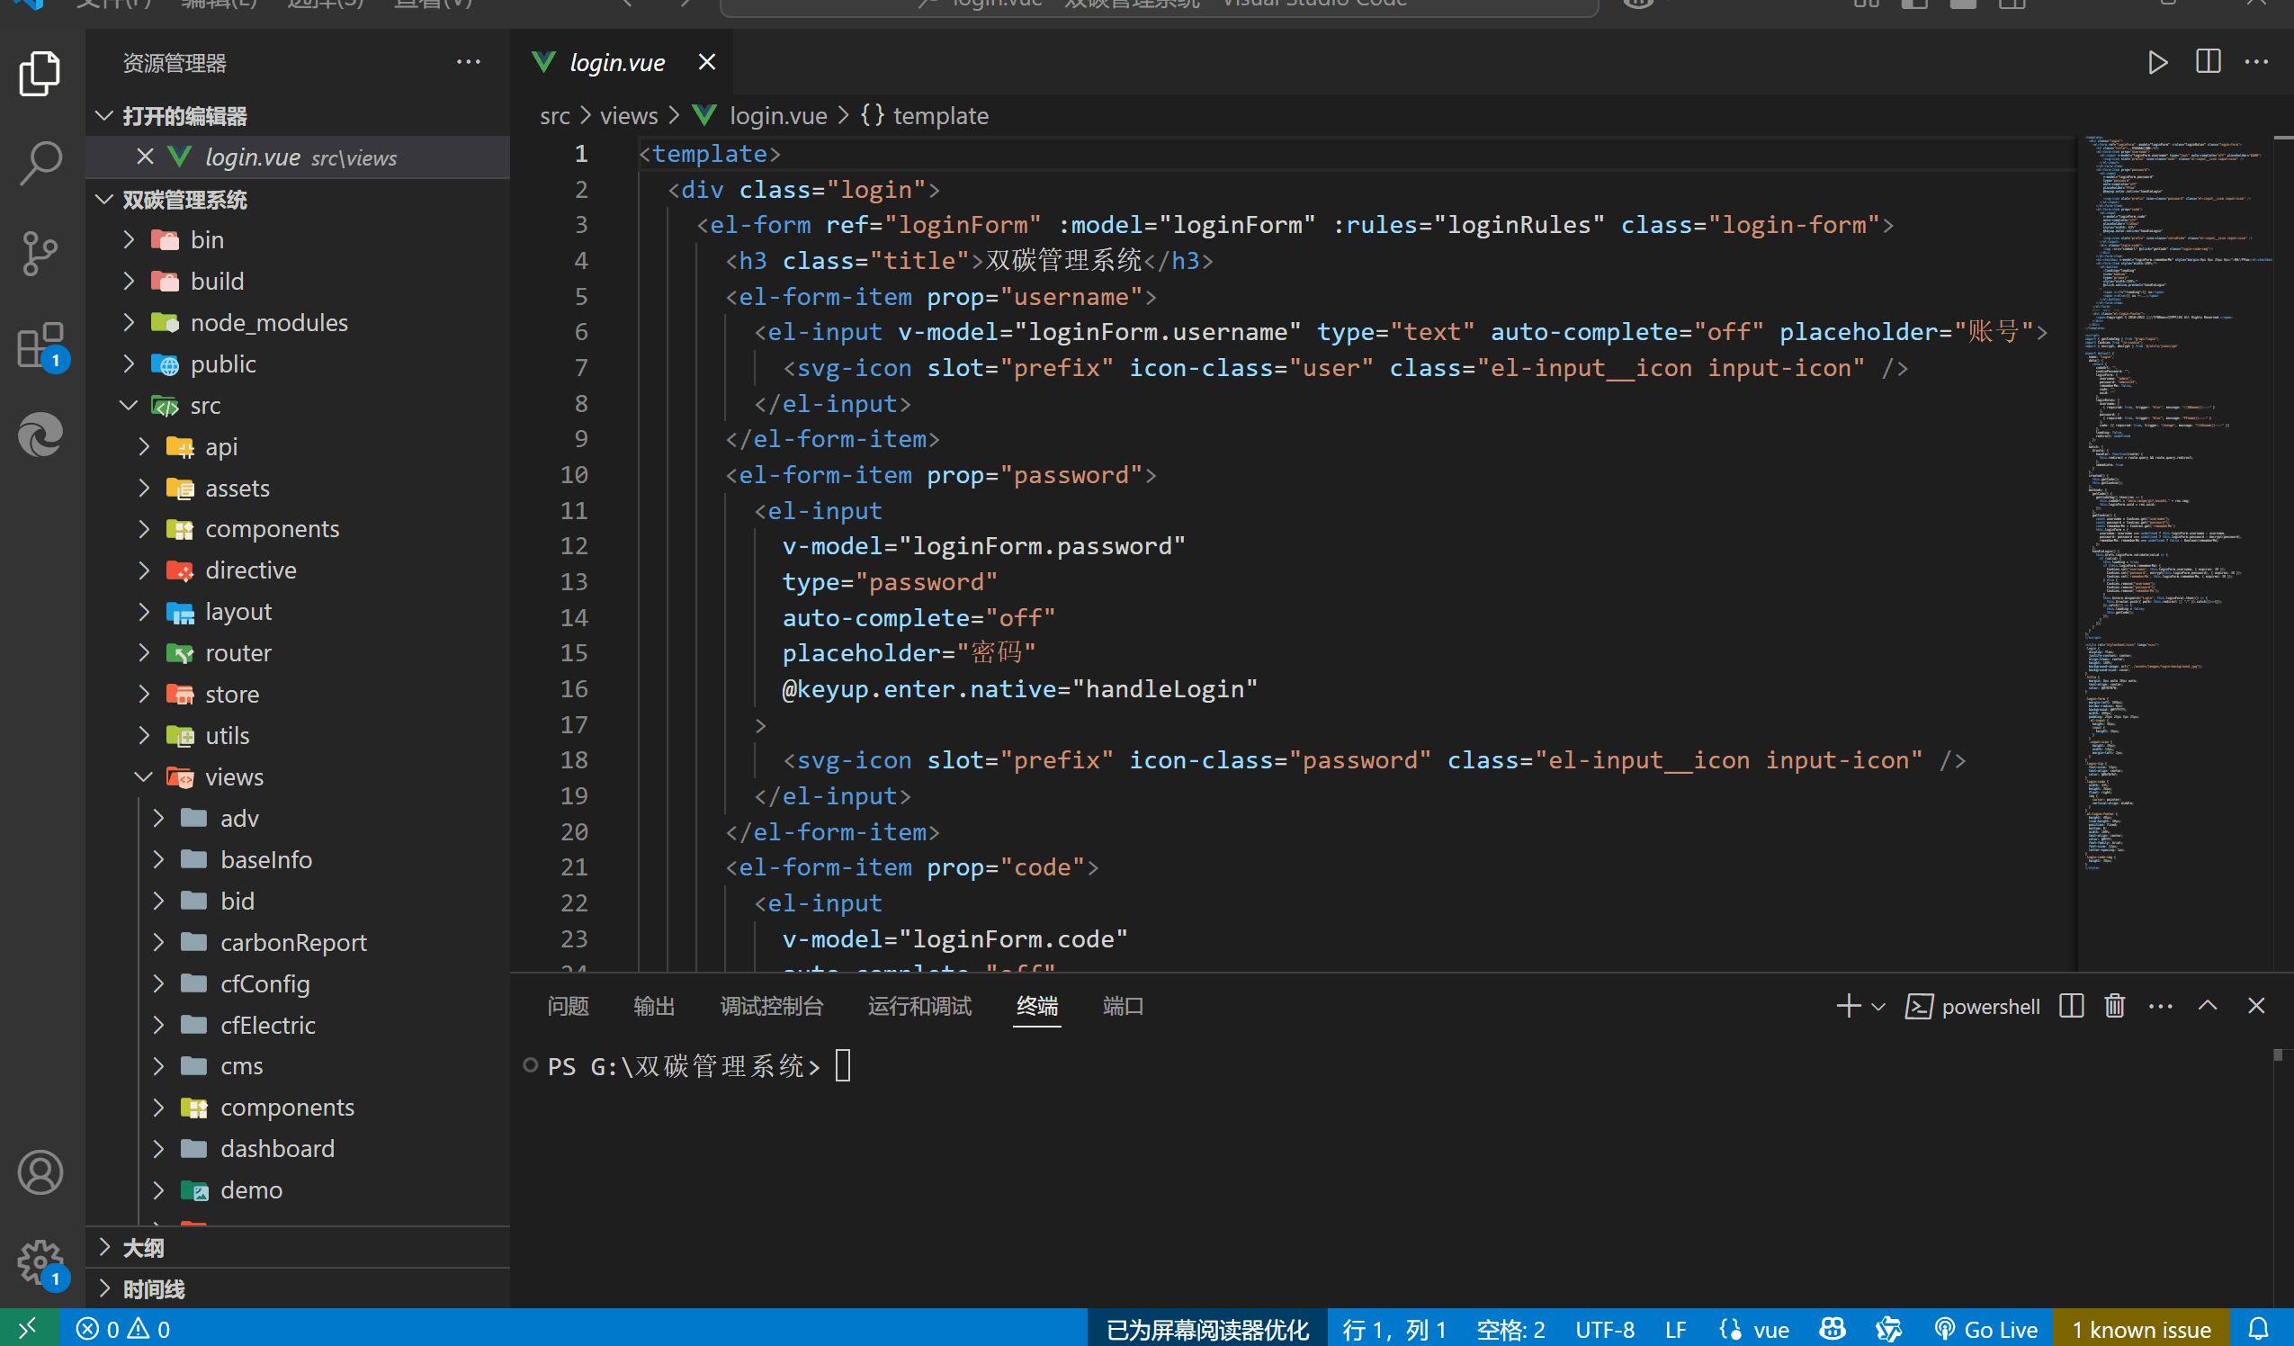Split the editor to the right
The width and height of the screenshot is (2294, 1346).
click(x=2208, y=63)
